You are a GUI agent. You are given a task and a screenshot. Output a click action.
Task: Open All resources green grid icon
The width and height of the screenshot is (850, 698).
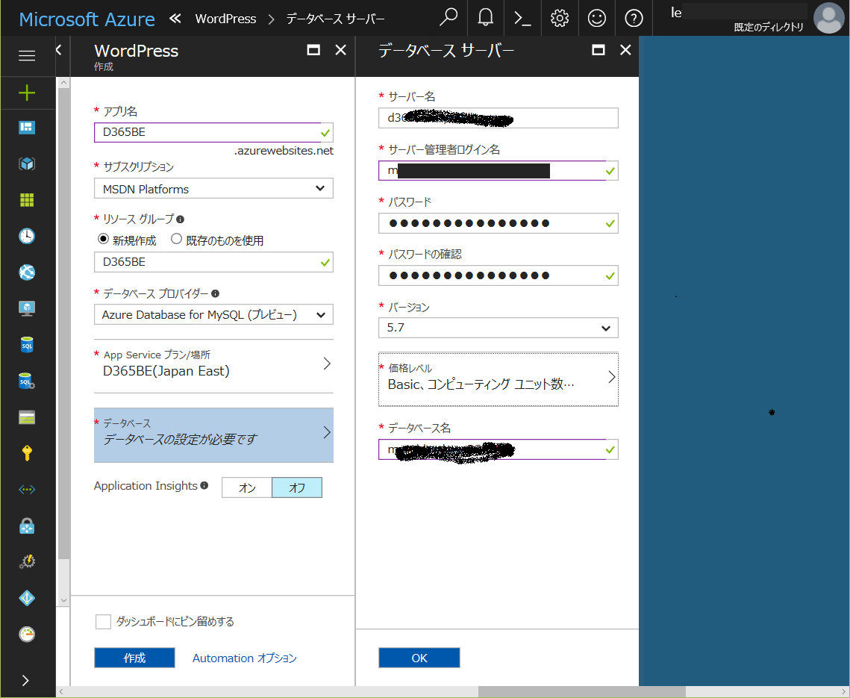[27, 200]
